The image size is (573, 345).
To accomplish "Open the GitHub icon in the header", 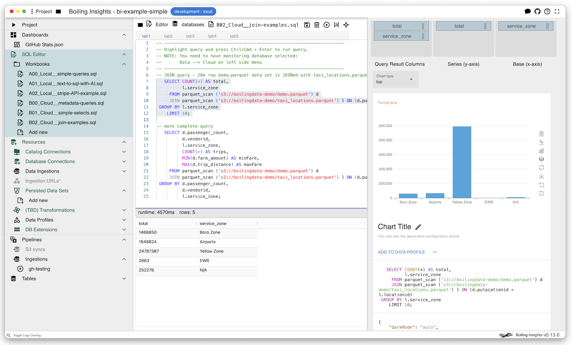I will [x=537, y=12].
